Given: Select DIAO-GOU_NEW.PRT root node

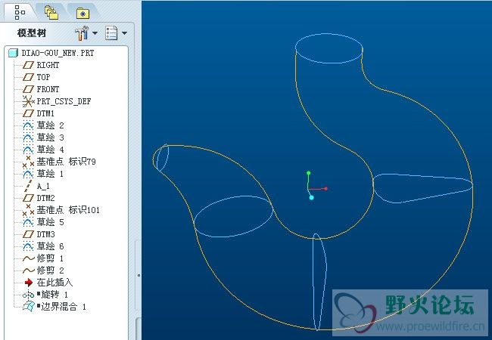Looking at the screenshot, I should pos(58,53).
